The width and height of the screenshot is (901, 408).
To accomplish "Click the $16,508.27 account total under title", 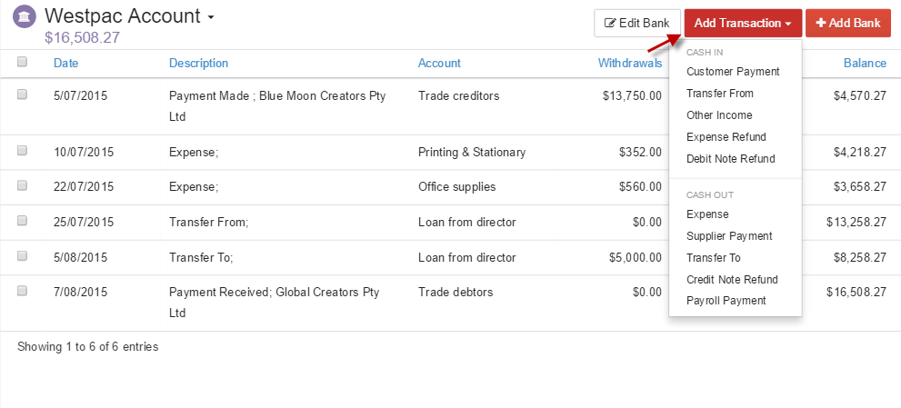I will click(82, 38).
